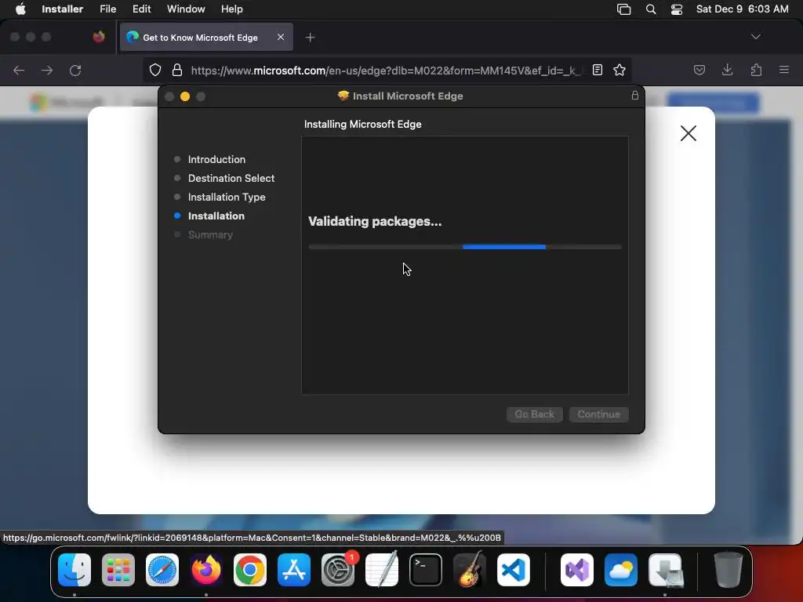The height and width of the screenshot is (602, 803).
Task: Open GarageBand from the Dock
Action: pos(470,570)
